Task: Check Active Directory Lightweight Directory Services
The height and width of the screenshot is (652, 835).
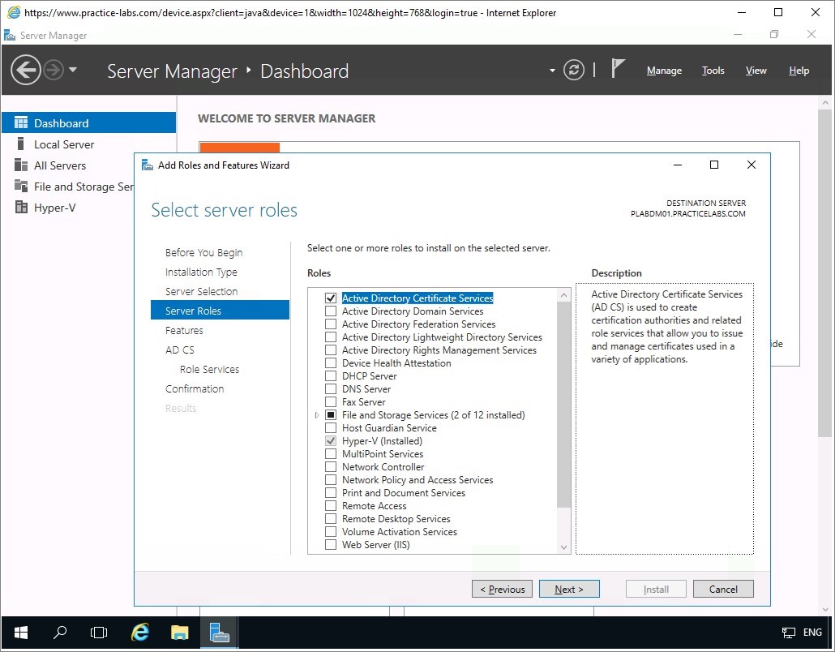Action: [x=331, y=337]
